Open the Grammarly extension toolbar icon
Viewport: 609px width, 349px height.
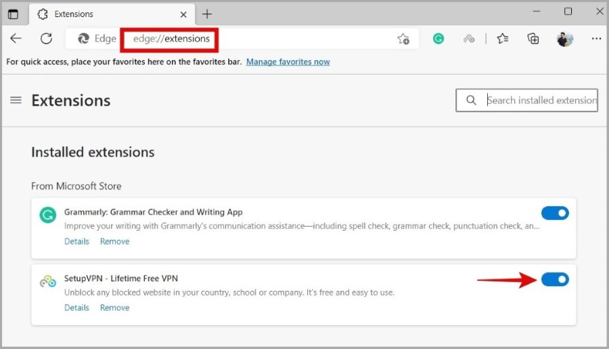tap(438, 39)
